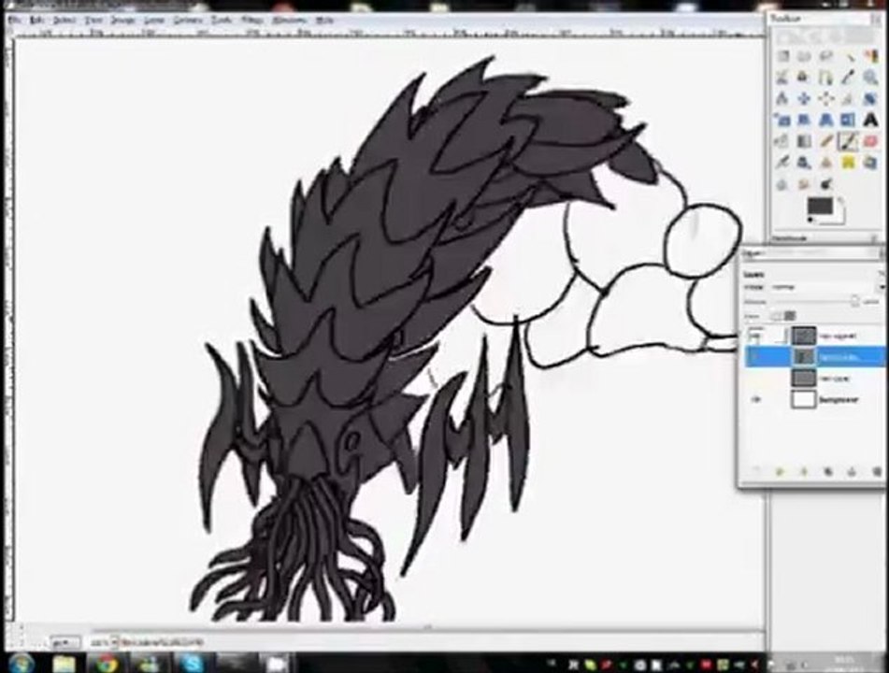The height and width of the screenshot is (673, 889).
Task: Lower the layer with the down arrow
Action: pos(804,472)
